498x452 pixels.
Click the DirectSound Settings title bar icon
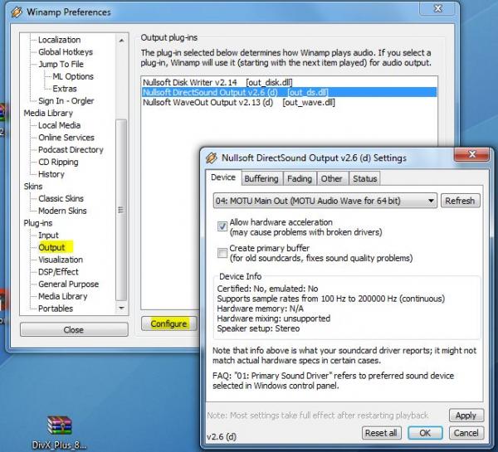tap(212, 157)
